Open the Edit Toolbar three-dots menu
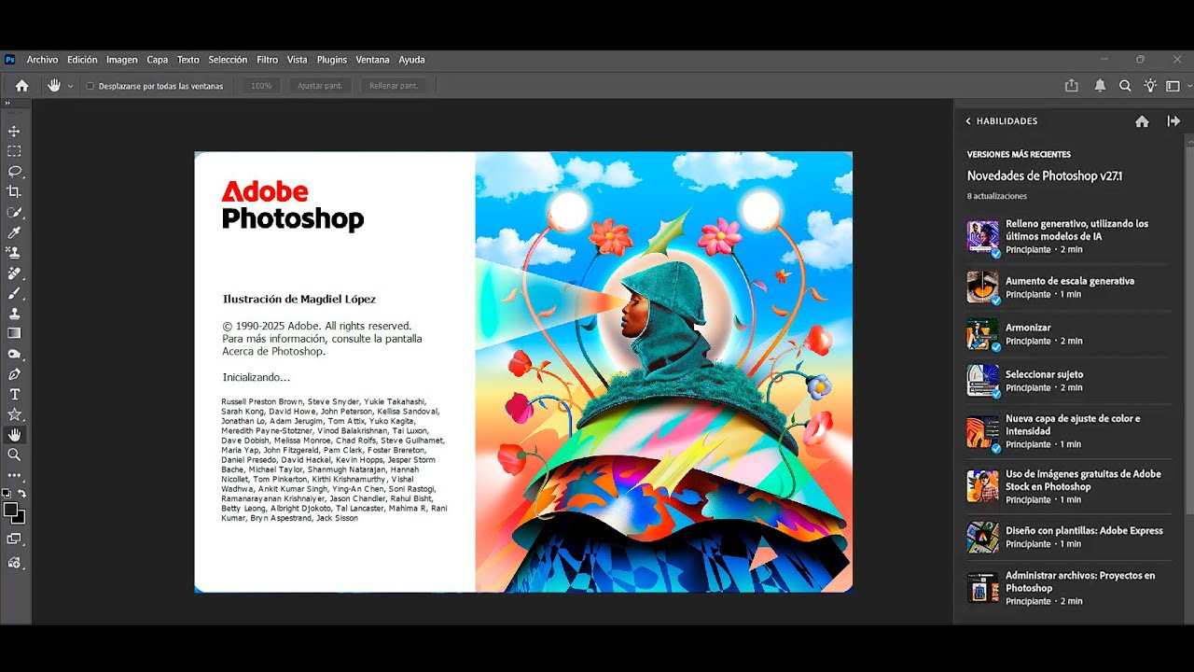Image resolution: width=1194 pixels, height=672 pixels. point(14,475)
